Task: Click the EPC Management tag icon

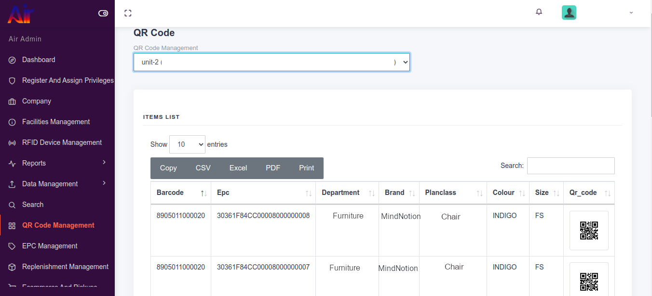Action: click(13, 246)
